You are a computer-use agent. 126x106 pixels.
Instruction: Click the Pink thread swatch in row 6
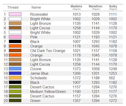tap(15, 37)
